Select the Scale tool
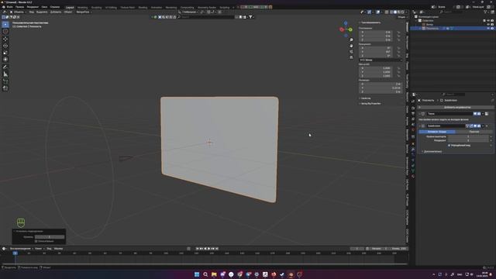 point(5,53)
